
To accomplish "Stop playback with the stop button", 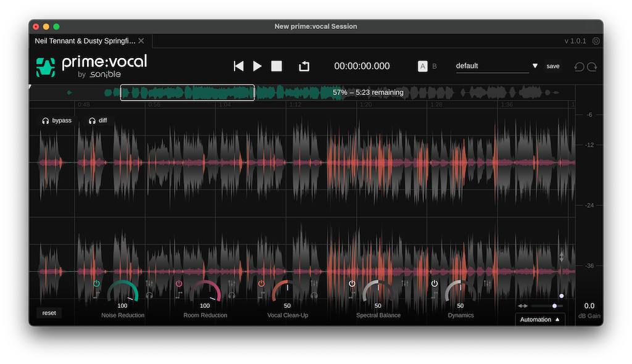I will pyautogui.click(x=276, y=66).
